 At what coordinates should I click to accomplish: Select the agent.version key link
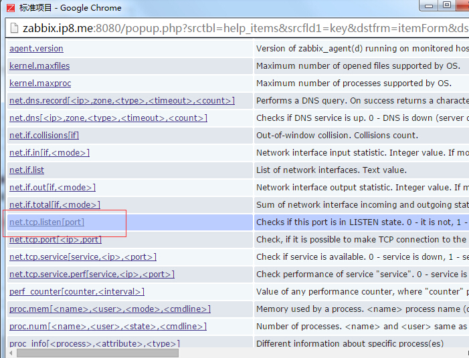click(x=36, y=48)
